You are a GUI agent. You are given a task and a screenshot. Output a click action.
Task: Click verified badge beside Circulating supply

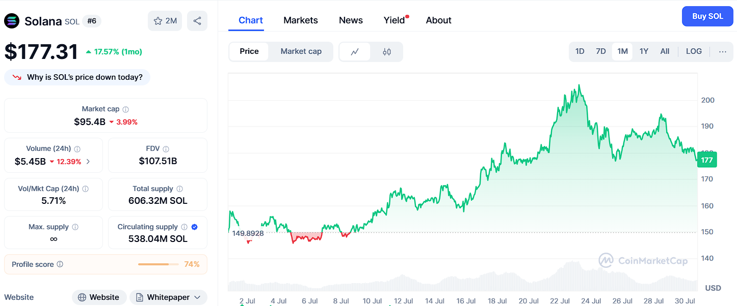click(195, 227)
